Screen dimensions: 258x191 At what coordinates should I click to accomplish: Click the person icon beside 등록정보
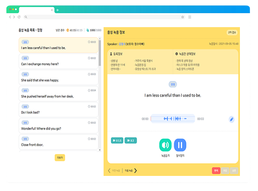pyautogui.click(x=111, y=54)
